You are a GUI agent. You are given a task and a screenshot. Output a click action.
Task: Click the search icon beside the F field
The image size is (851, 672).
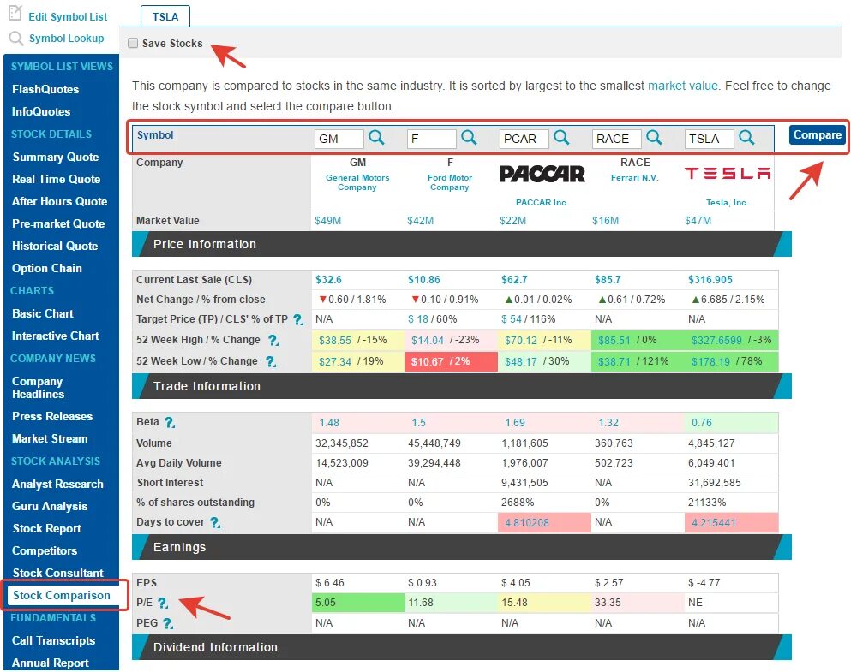pyautogui.click(x=469, y=138)
